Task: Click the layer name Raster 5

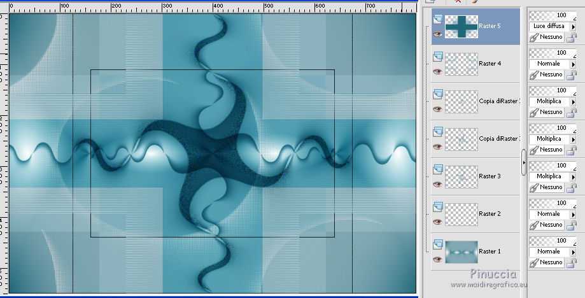Action: click(490, 26)
